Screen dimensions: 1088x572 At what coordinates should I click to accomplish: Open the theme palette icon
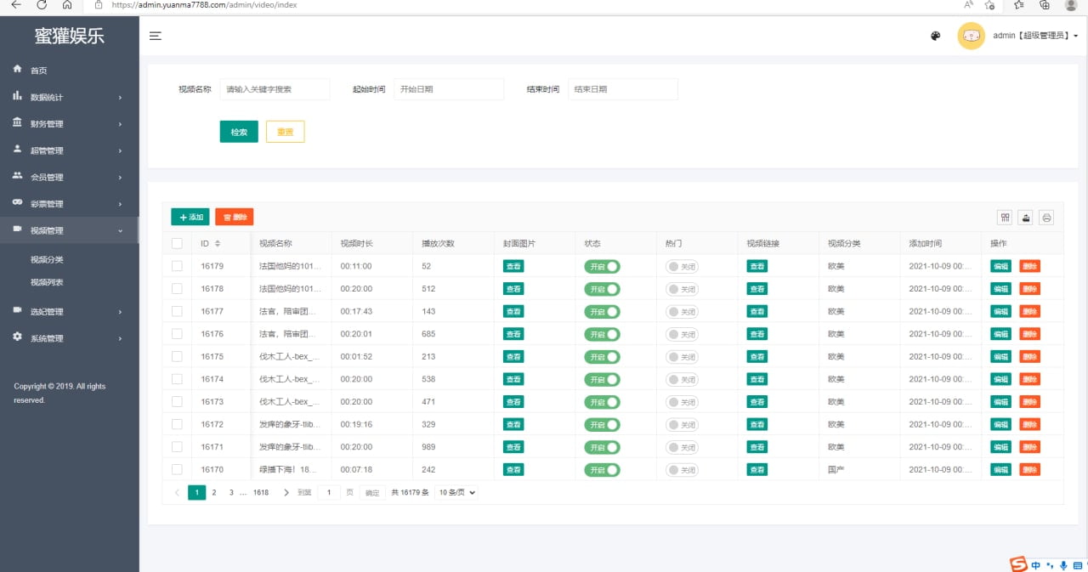(x=936, y=36)
